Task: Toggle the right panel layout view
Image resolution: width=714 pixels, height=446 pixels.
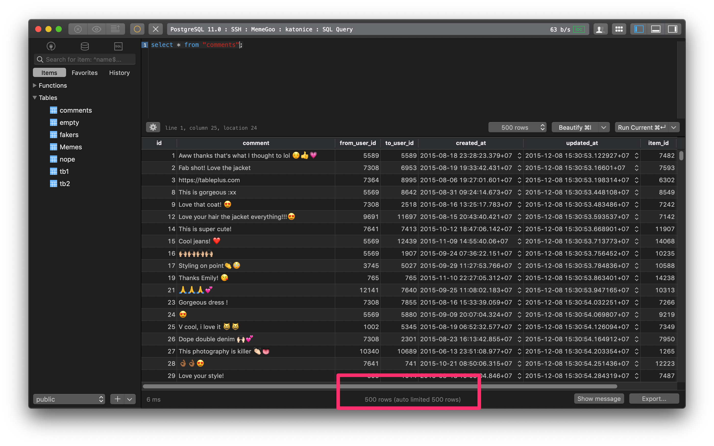Action: tap(673, 29)
